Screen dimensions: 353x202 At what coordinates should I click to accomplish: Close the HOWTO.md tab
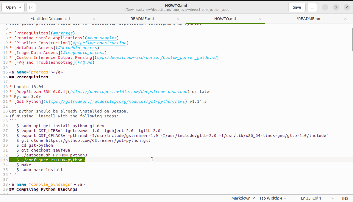coord(260,19)
